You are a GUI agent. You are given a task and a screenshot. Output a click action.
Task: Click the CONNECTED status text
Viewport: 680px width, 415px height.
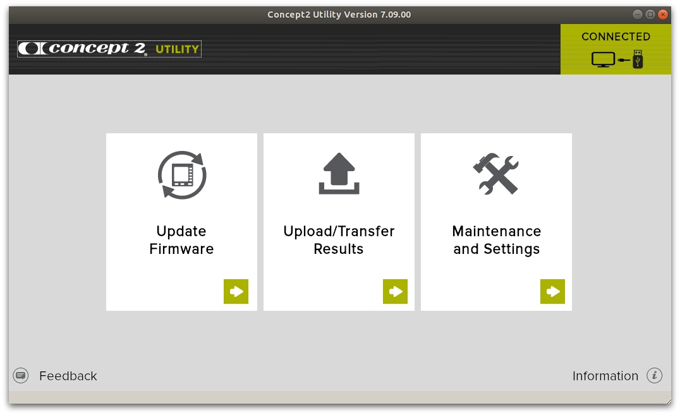coord(616,37)
